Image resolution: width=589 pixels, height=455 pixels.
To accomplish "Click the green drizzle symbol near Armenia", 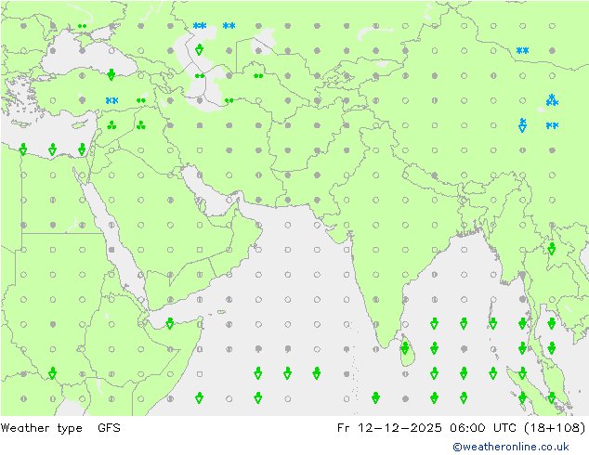I will 141,100.
